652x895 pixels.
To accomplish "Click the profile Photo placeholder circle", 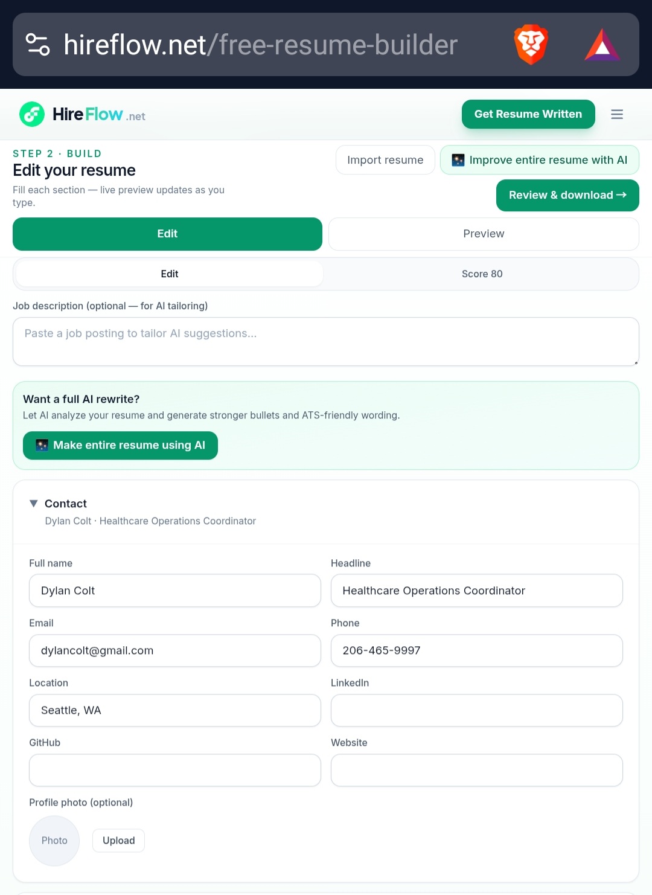I will tap(54, 841).
